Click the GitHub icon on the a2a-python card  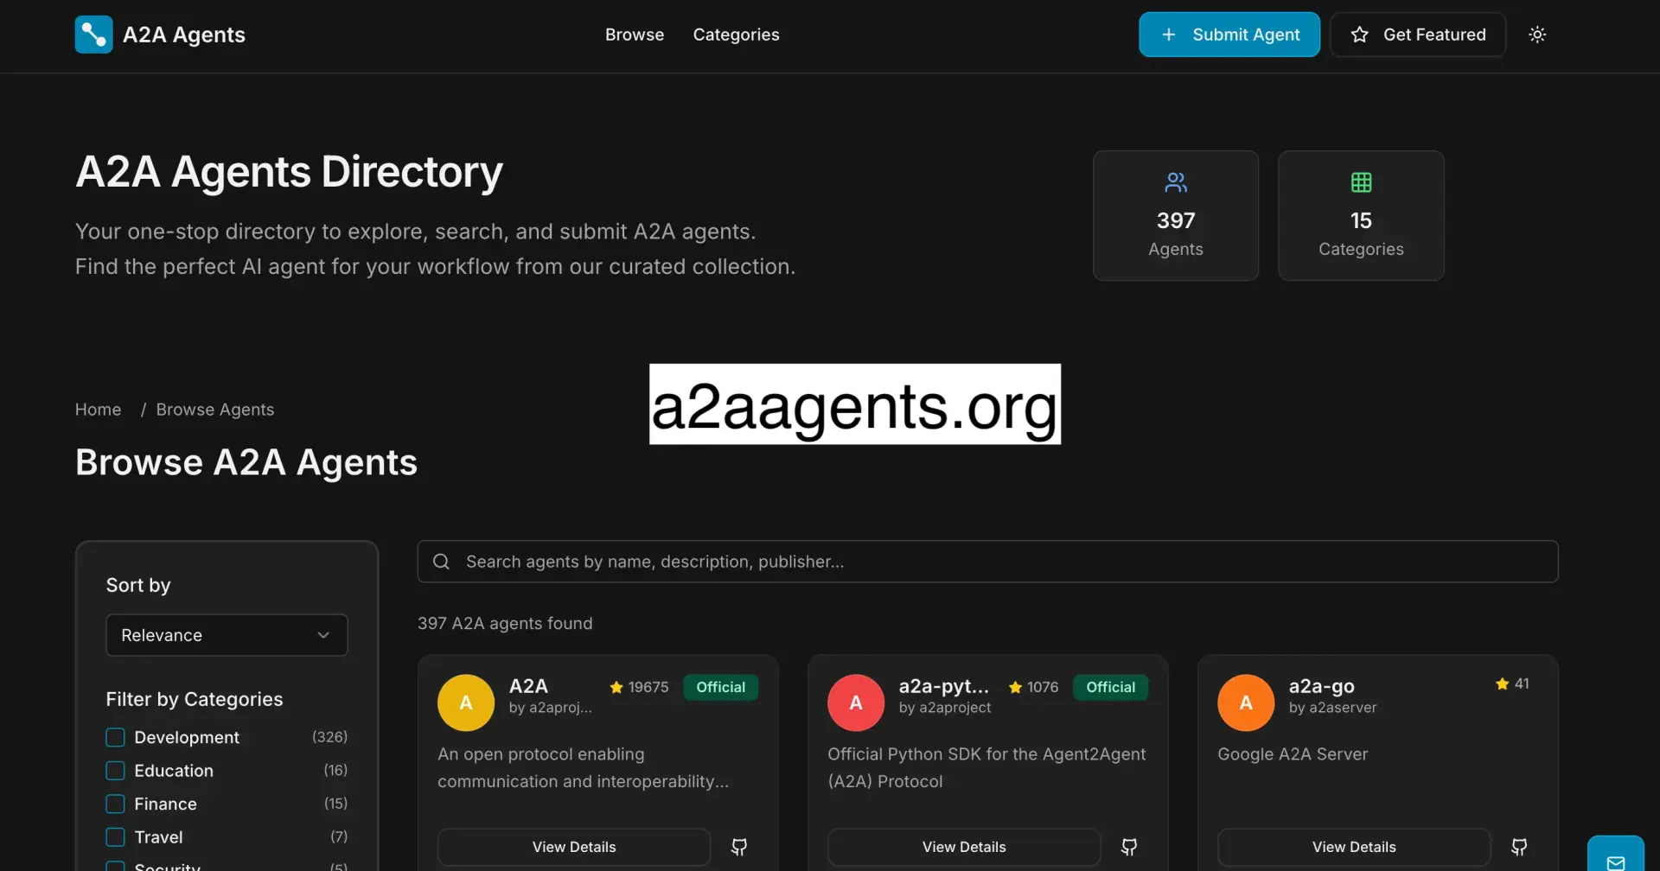pos(1129,847)
